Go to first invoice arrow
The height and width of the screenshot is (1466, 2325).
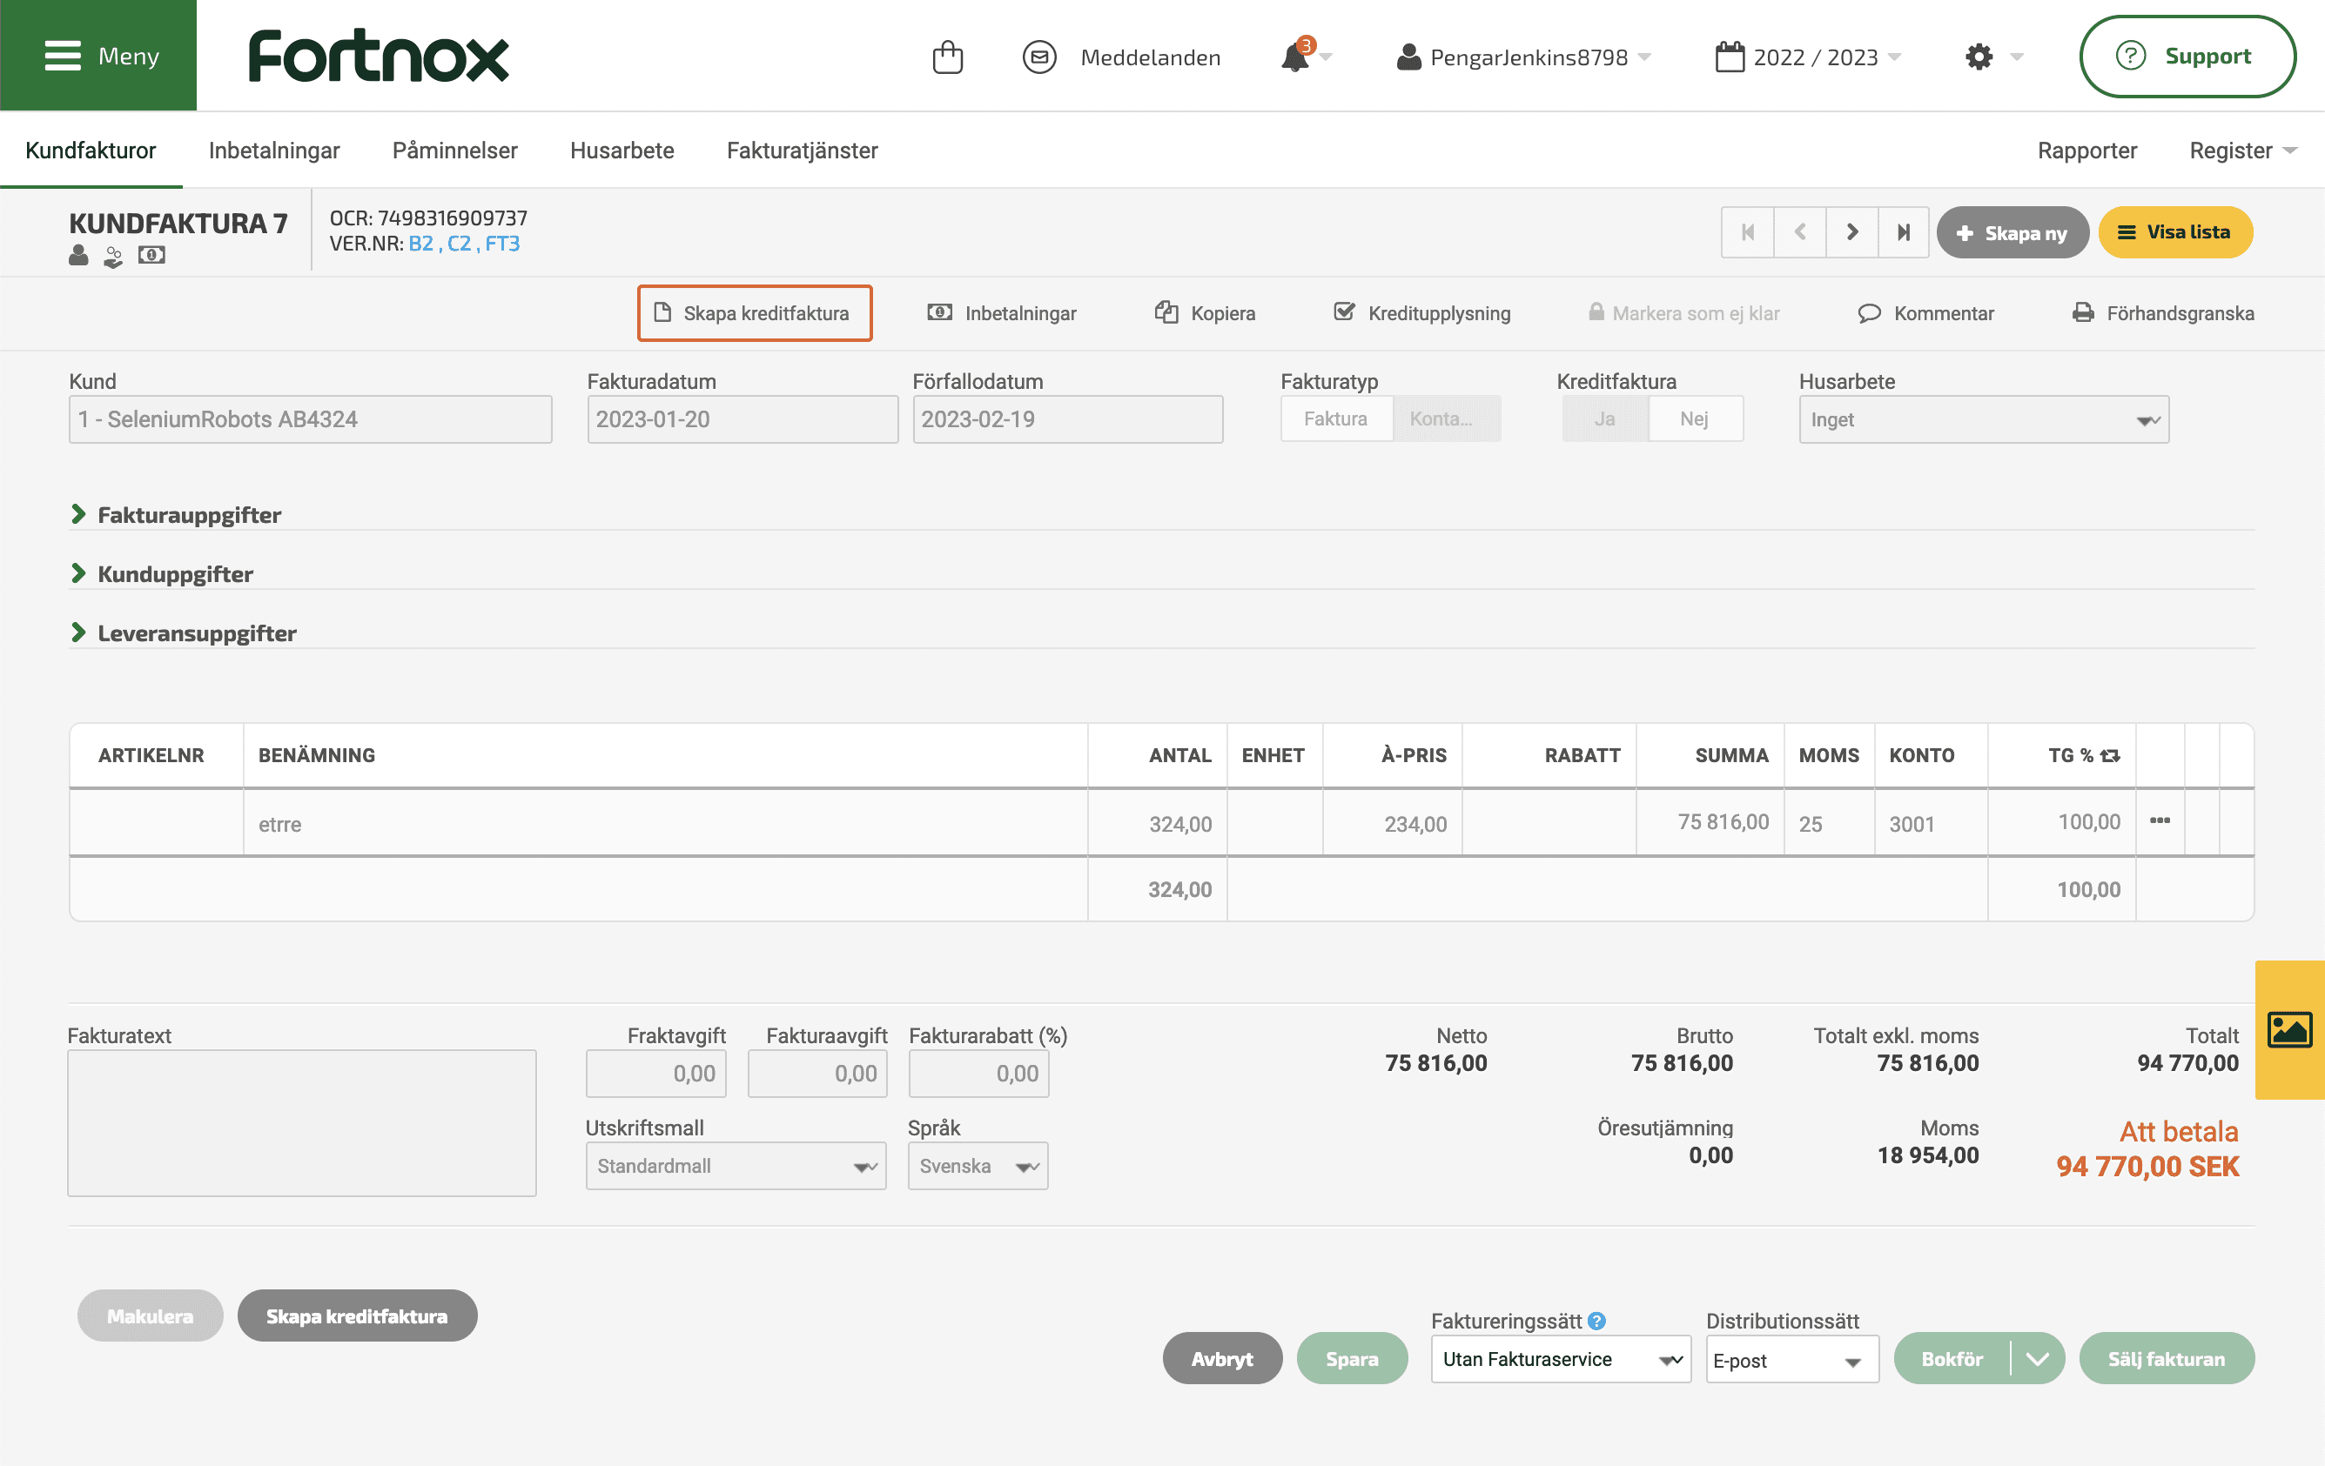pyautogui.click(x=1747, y=232)
